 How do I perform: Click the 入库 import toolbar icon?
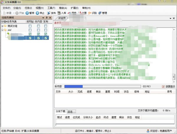(59, 13)
